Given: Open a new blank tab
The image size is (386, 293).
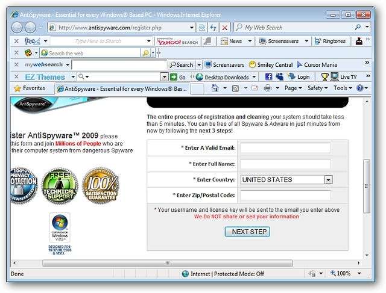Looking at the screenshot, I should tap(197, 89).
